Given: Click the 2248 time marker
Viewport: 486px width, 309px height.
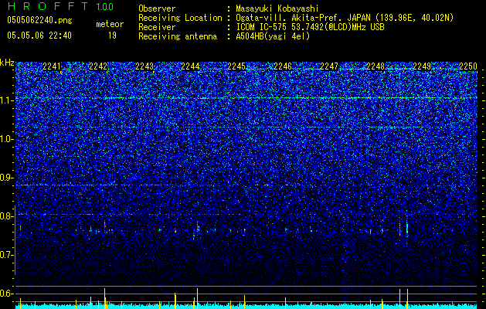Looking at the screenshot, I should (x=376, y=66).
